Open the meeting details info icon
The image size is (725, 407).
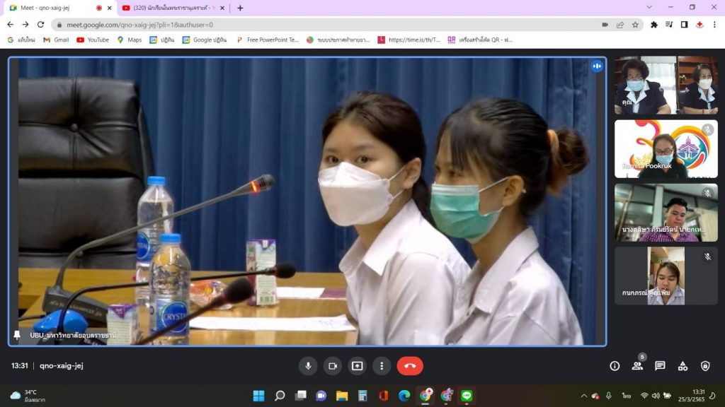click(615, 366)
